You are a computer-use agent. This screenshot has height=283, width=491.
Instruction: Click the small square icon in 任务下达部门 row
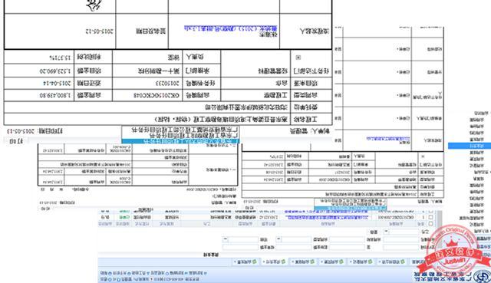298,58
